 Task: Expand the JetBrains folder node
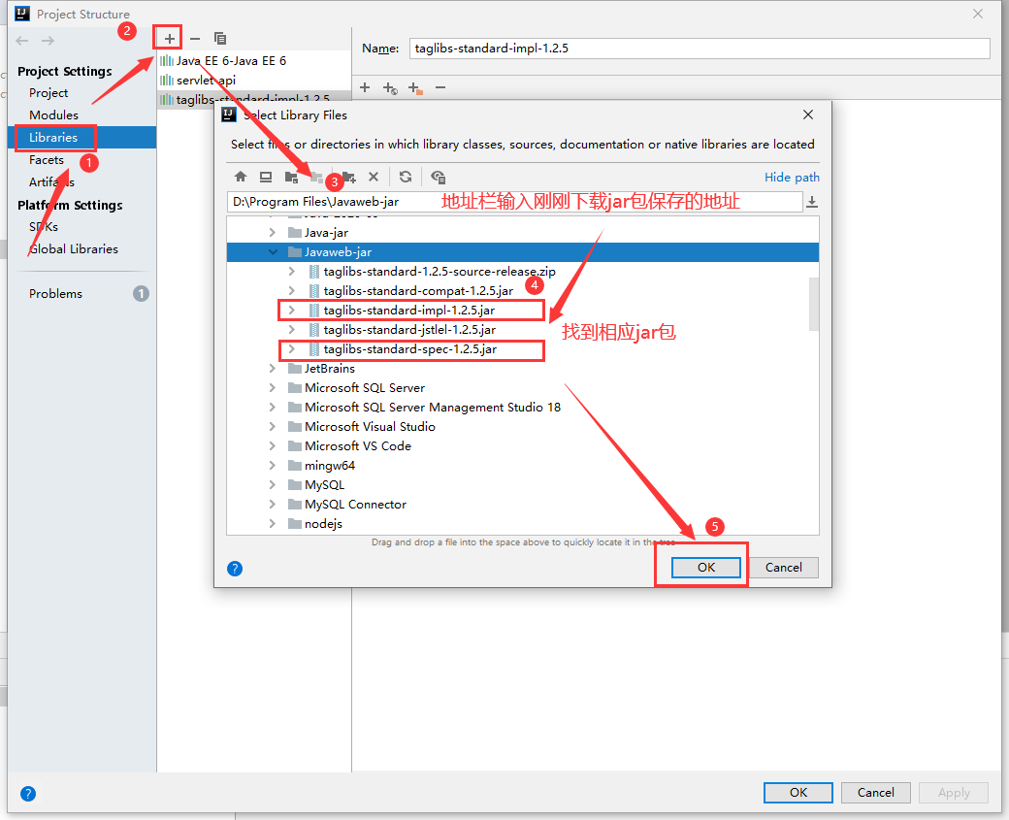click(x=272, y=368)
